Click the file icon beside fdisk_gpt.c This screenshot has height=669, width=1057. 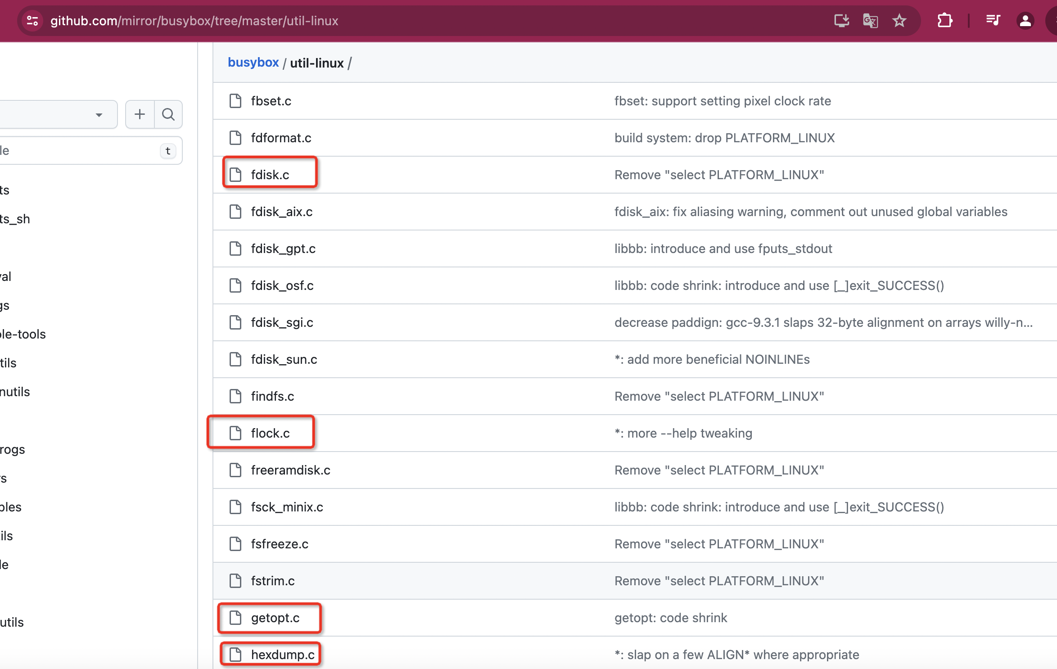coord(235,249)
